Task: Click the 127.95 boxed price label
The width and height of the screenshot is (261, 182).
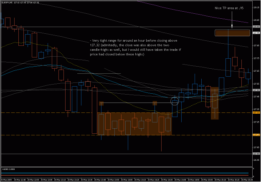Action: point(256,33)
